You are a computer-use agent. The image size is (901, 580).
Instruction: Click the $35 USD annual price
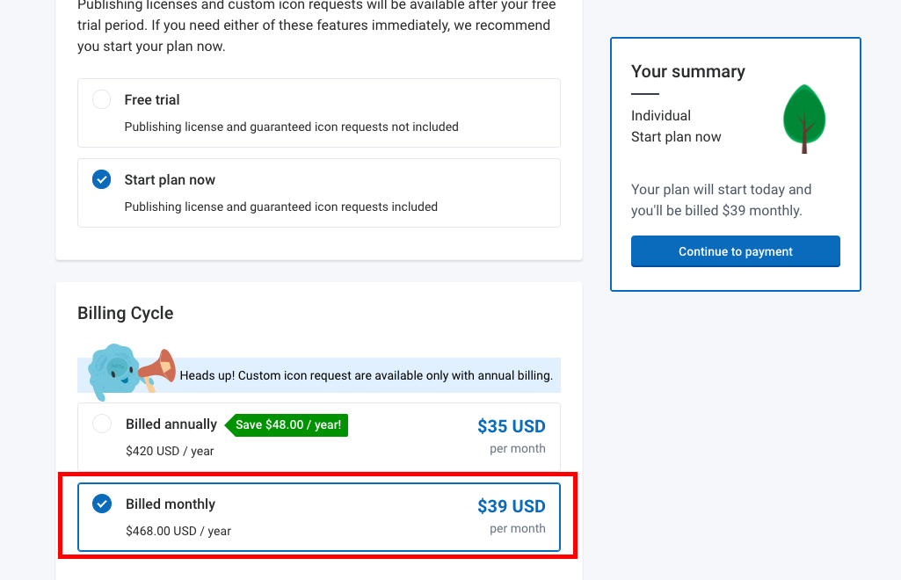(x=511, y=426)
